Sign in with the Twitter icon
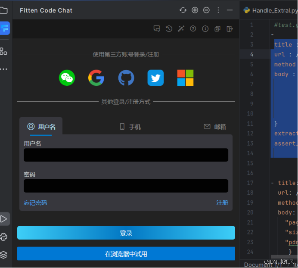This screenshot has width=298, height=268. (x=155, y=78)
